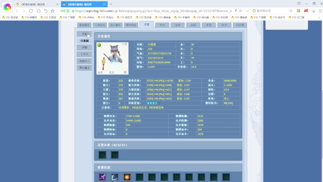Viewport: 323px width, 182px height.
Task: Click the red game controller icon
Action: (x=306, y=11)
